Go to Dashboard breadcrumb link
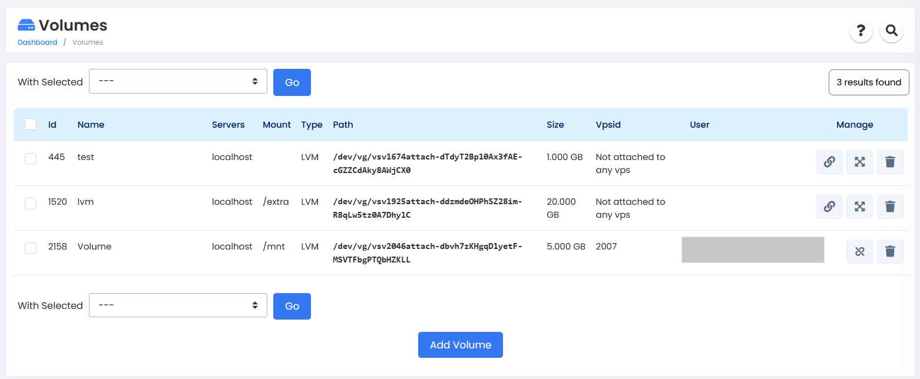 [37, 42]
